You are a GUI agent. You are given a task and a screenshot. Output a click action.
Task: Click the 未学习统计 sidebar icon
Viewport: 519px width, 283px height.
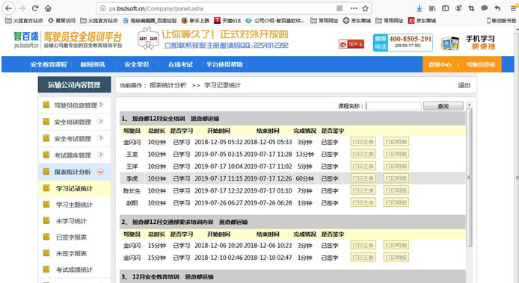tap(46, 220)
